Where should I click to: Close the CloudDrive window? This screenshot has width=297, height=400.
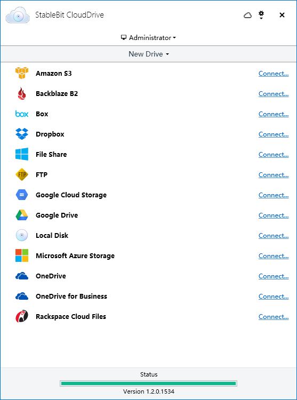[x=282, y=15]
